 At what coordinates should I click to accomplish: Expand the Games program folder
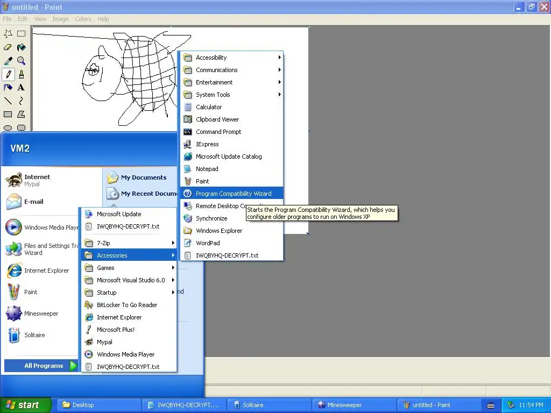pyautogui.click(x=129, y=268)
